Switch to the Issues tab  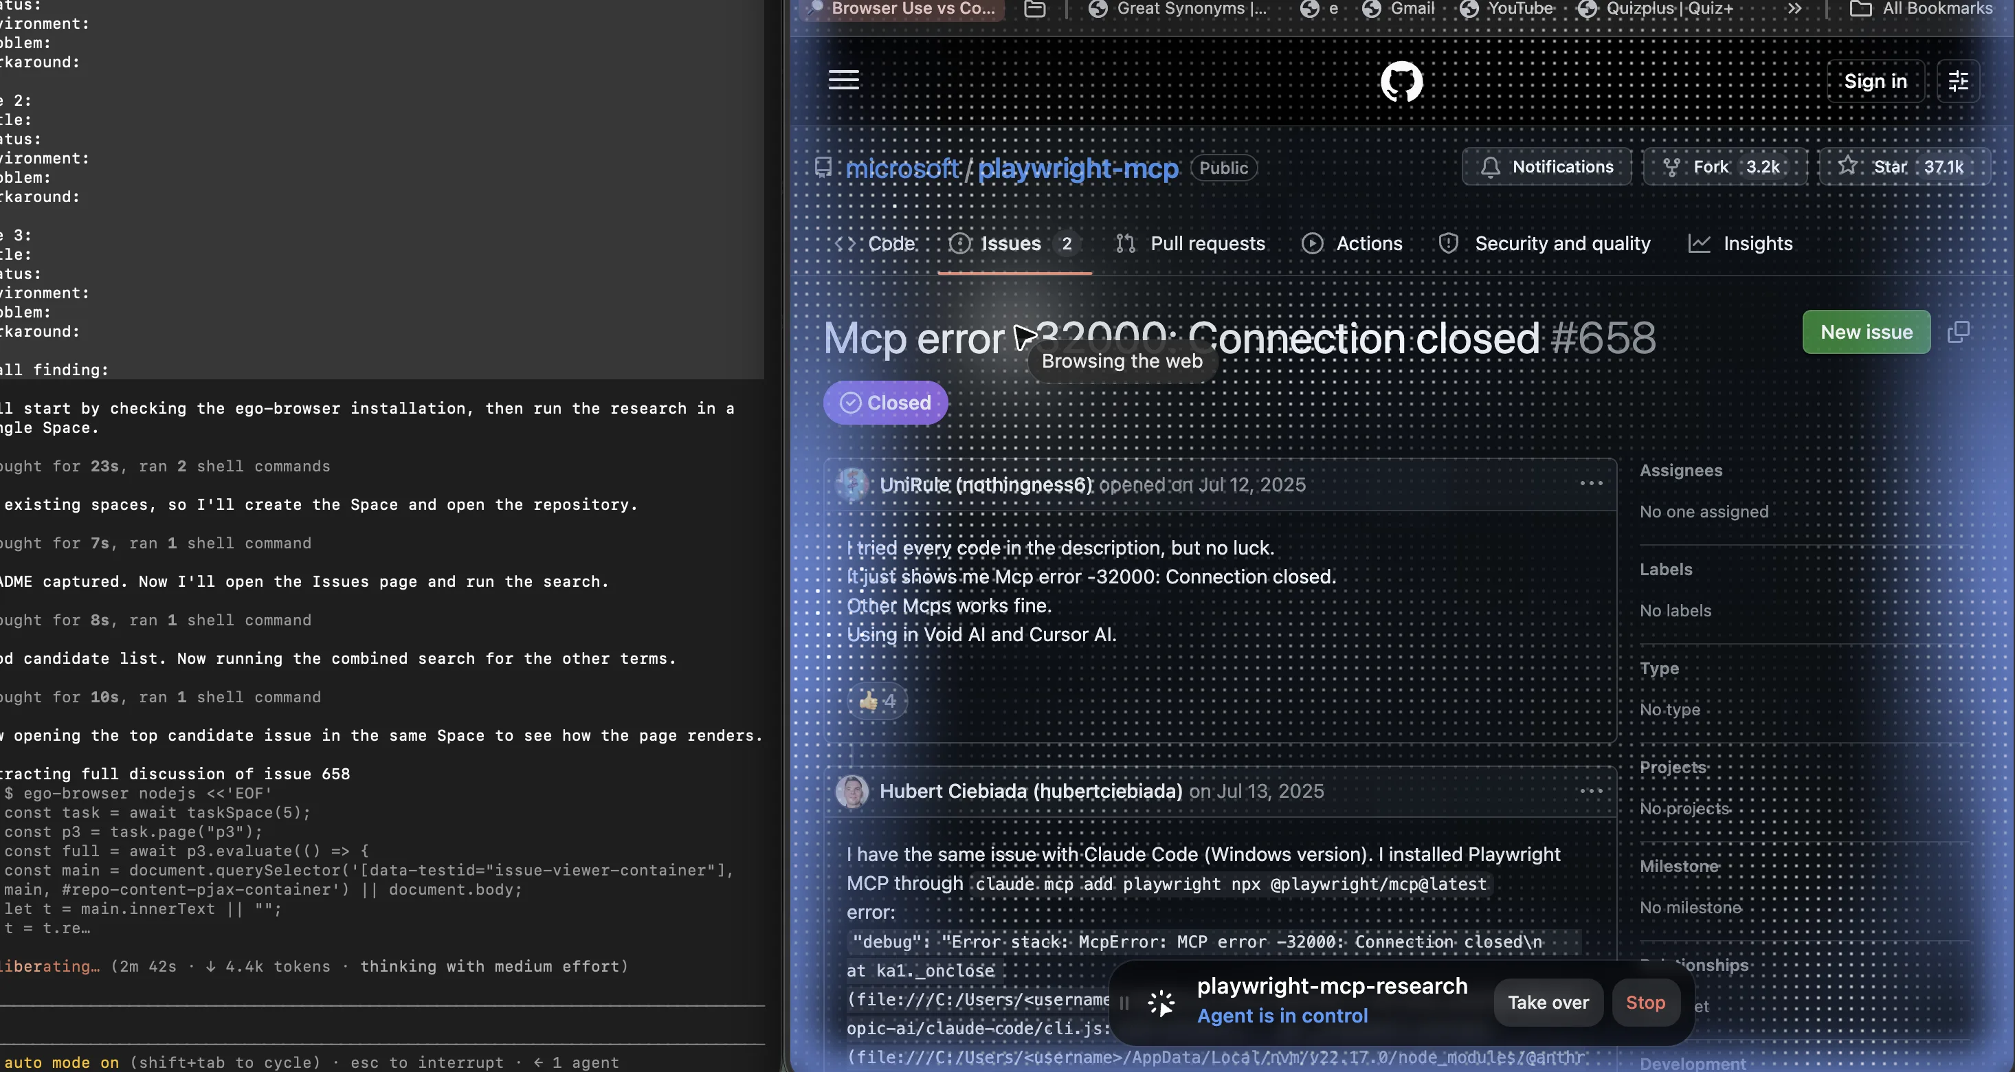pos(1014,243)
